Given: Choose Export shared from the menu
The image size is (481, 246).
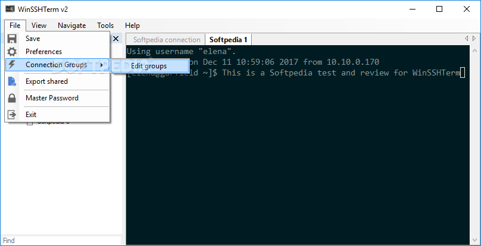Looking at the screenshot, I should point(57,81).
